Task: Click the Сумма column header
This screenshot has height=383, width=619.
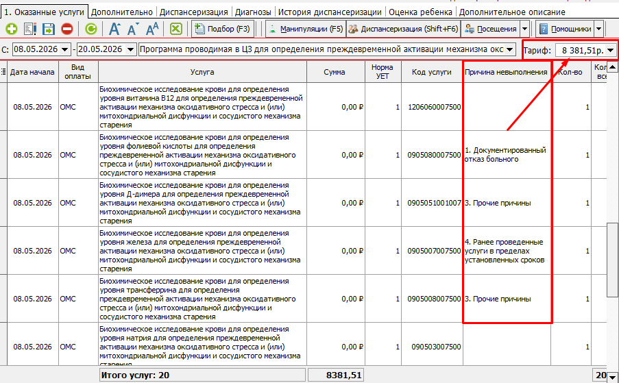Action: [335, 72]
